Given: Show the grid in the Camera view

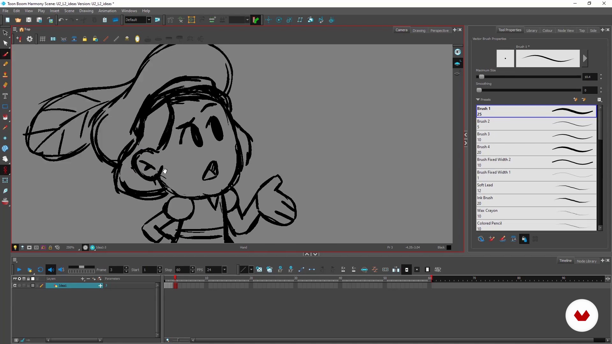Looking at the screenshot, I should 42,39.
